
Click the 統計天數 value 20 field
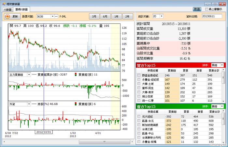pyautogui.click(x=156, y=16)
